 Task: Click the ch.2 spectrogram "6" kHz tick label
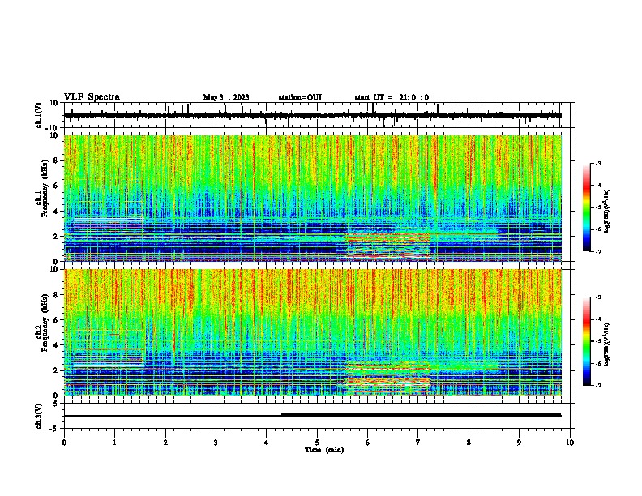pos(56,320)
